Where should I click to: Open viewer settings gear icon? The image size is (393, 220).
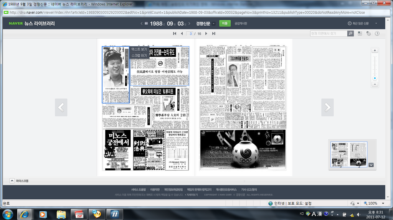pos(368,33)
